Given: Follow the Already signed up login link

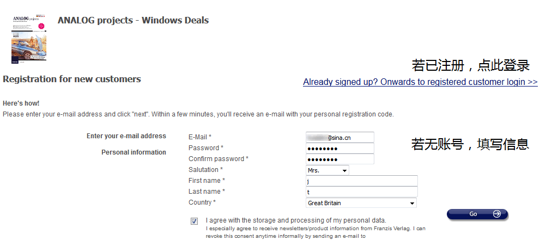Looking at the screenshot, I should (x=420, y=82).
